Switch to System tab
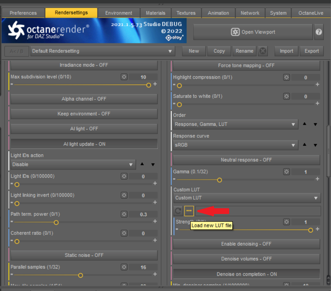The width and height of the screenshot is (331, 291). [278, 13]
